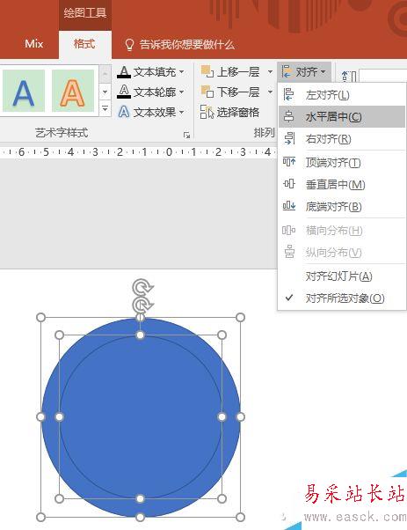
Task: Click the horizontal ruler
Action: (x=138, y=152)
